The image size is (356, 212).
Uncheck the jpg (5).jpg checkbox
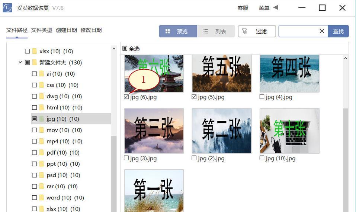(194, 97)
